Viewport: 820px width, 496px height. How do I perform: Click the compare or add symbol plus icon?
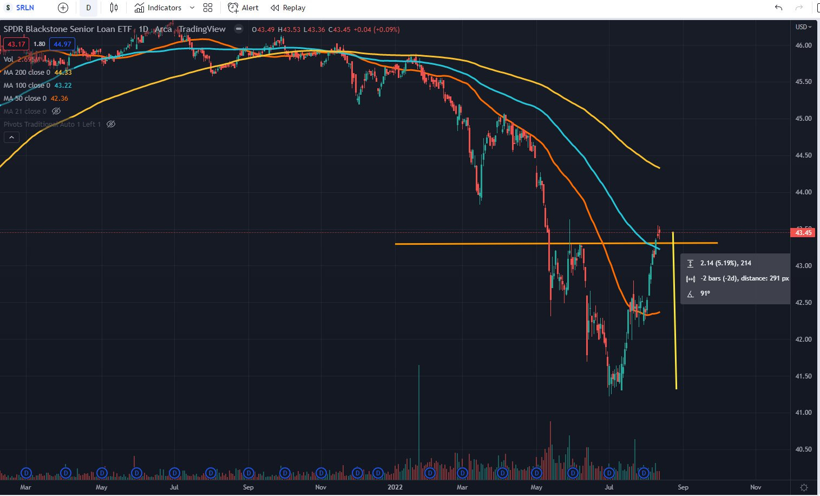(63, 8)
